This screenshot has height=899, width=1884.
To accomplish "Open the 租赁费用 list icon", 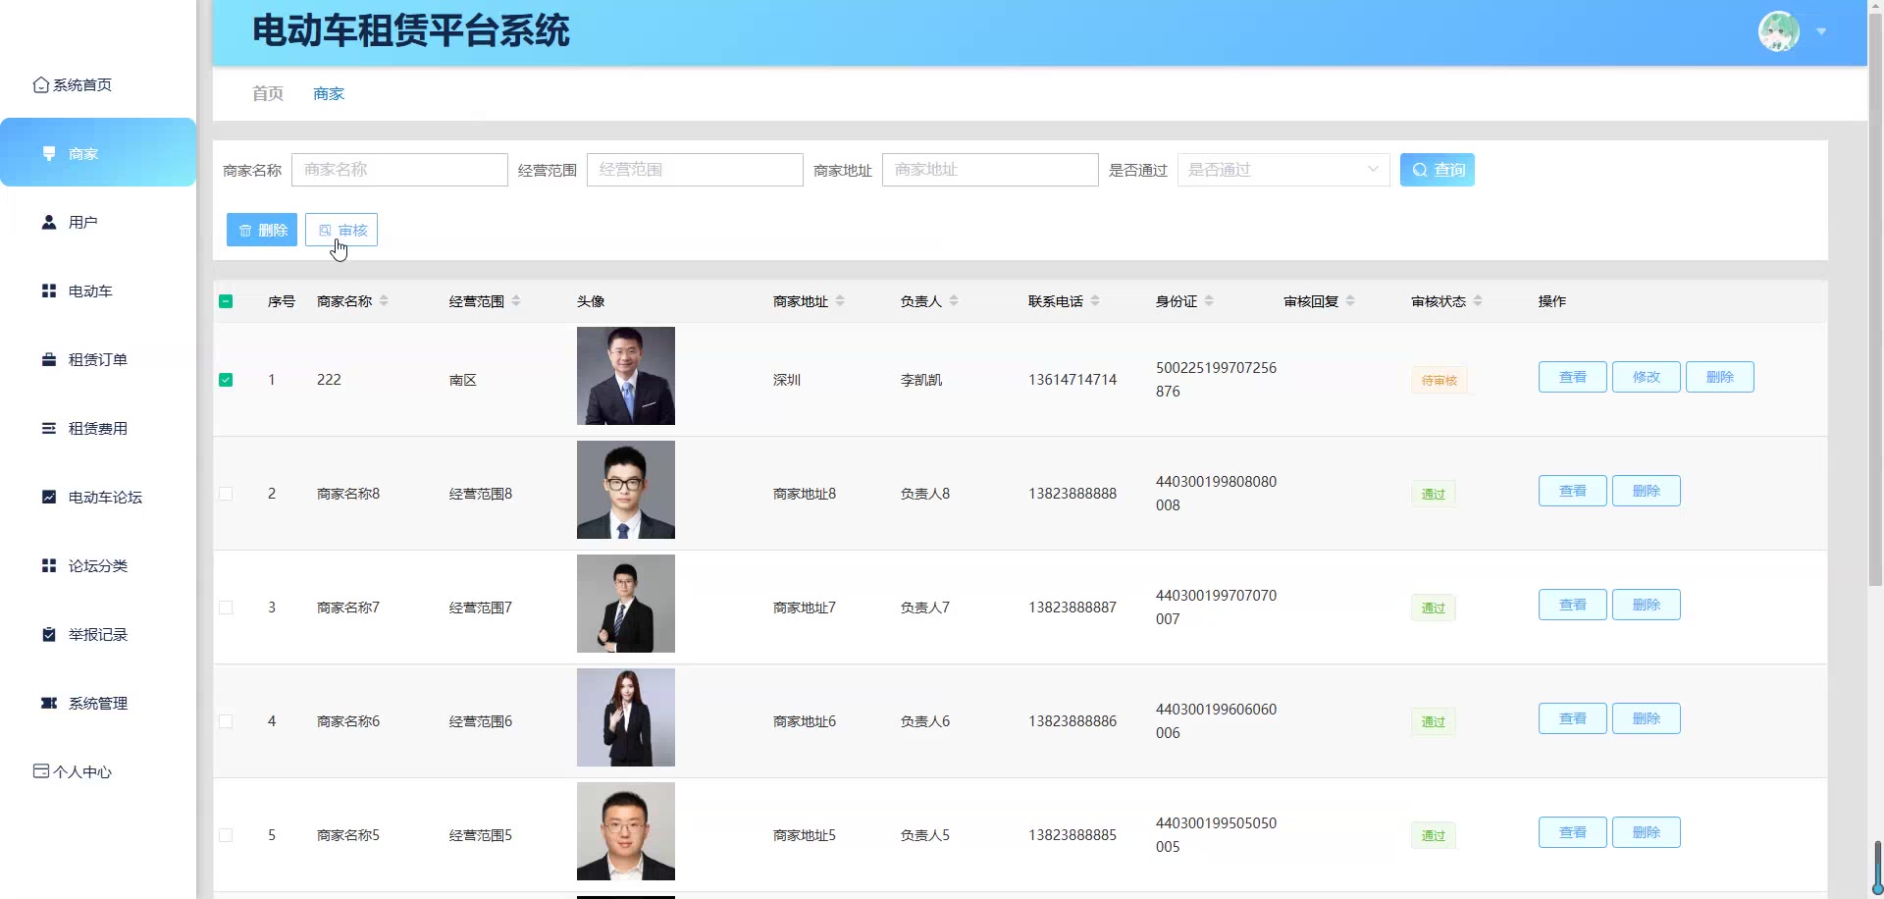I will click(x=49, y=429).
